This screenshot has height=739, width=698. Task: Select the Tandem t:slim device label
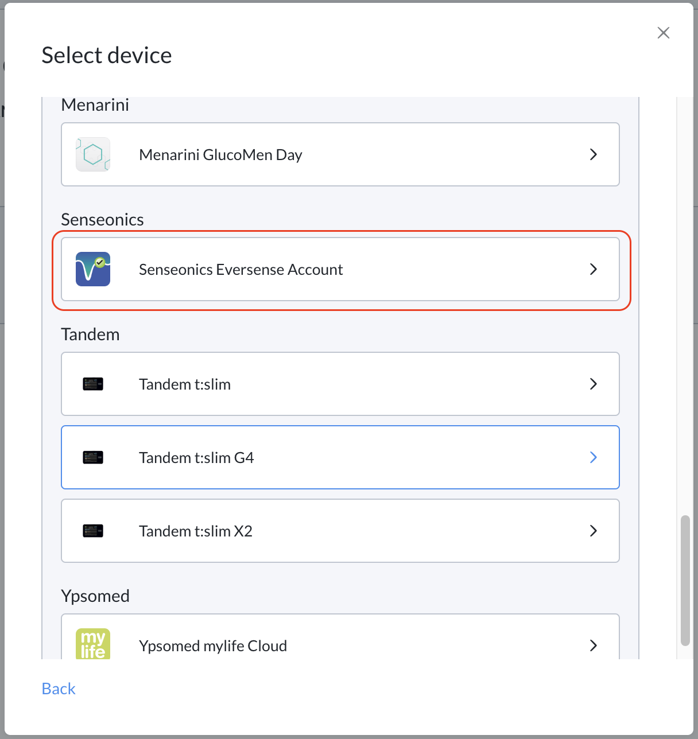coord(185,384)
